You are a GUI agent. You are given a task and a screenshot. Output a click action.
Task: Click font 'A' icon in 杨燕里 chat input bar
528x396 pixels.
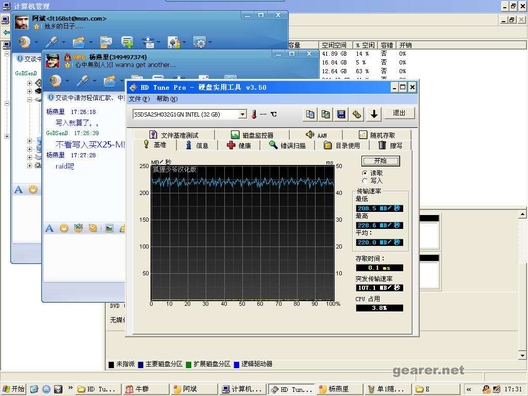[x=49, y=228]
